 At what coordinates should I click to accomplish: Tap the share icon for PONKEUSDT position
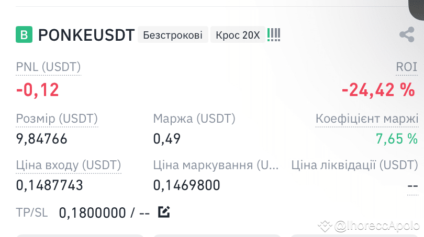coord(407,34)
